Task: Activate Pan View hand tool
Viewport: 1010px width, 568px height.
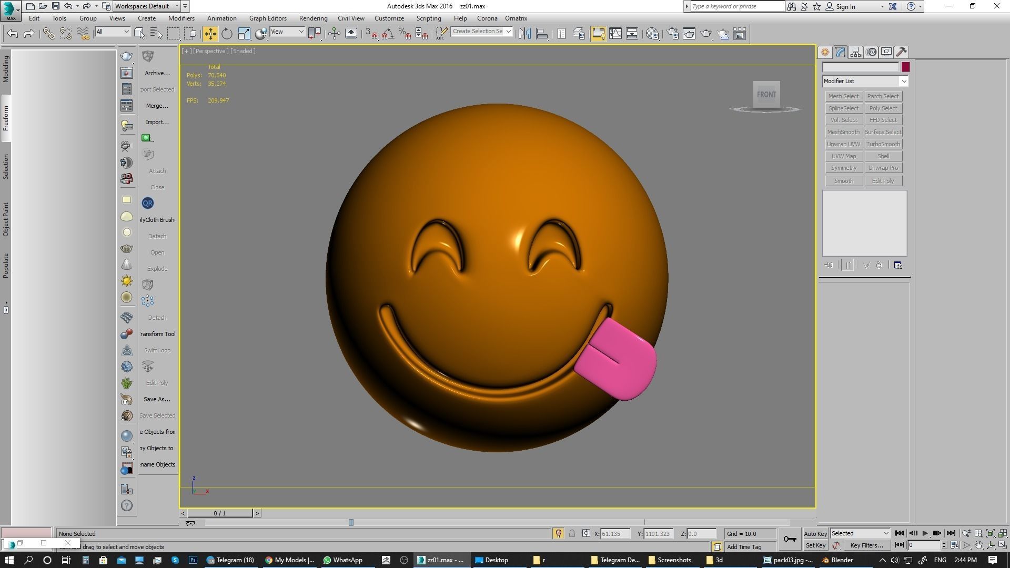Action: 978,545
